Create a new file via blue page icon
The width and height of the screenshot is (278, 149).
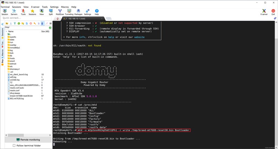(x=27, y=23)
